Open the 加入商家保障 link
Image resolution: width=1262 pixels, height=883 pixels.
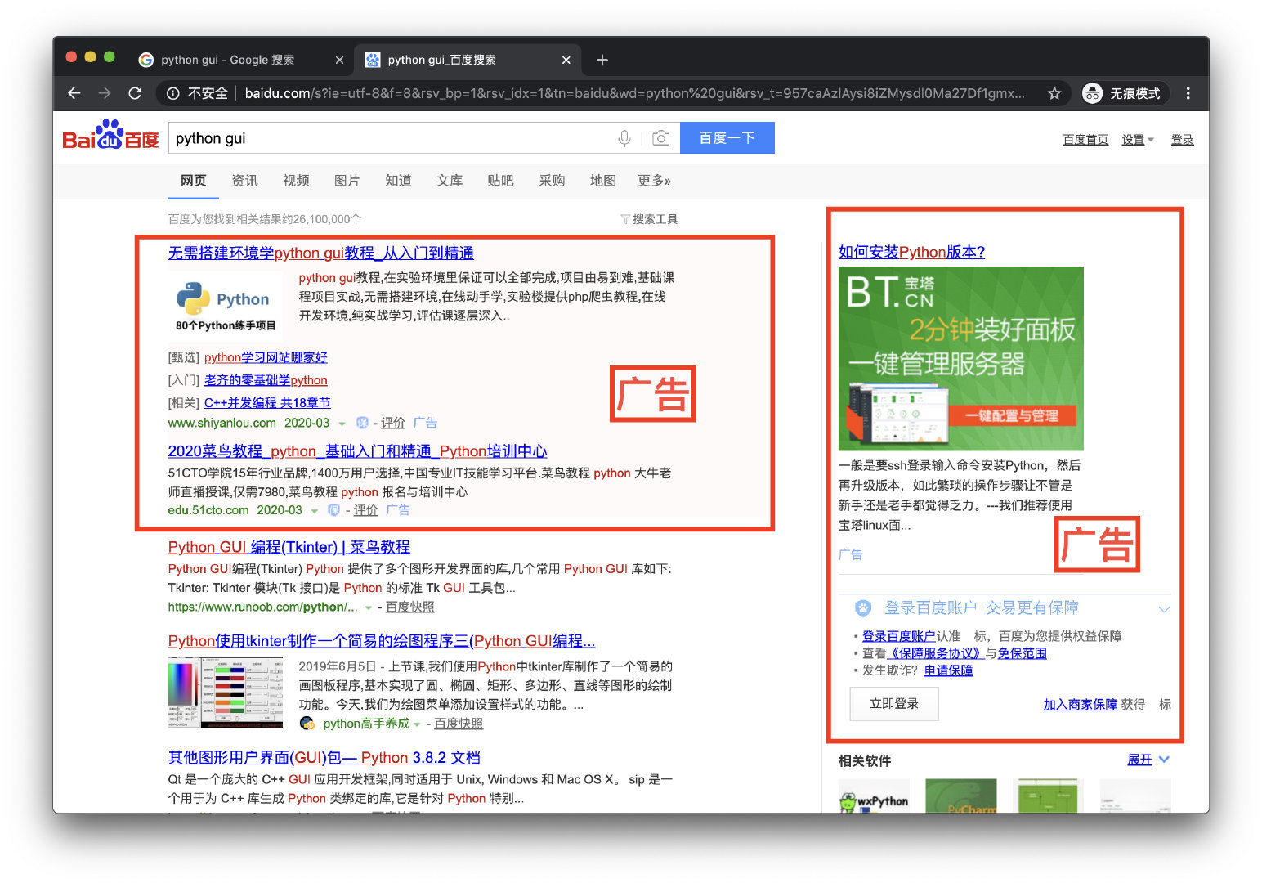point(1080,704)
